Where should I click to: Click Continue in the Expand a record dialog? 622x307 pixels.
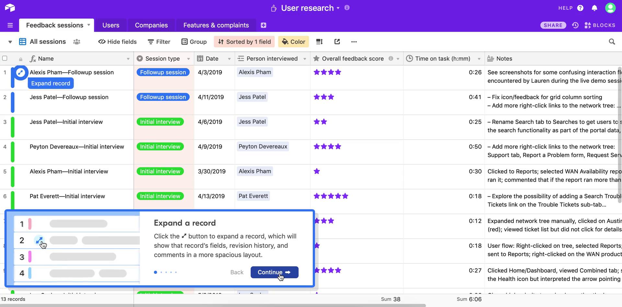click(x=274, y=272)
